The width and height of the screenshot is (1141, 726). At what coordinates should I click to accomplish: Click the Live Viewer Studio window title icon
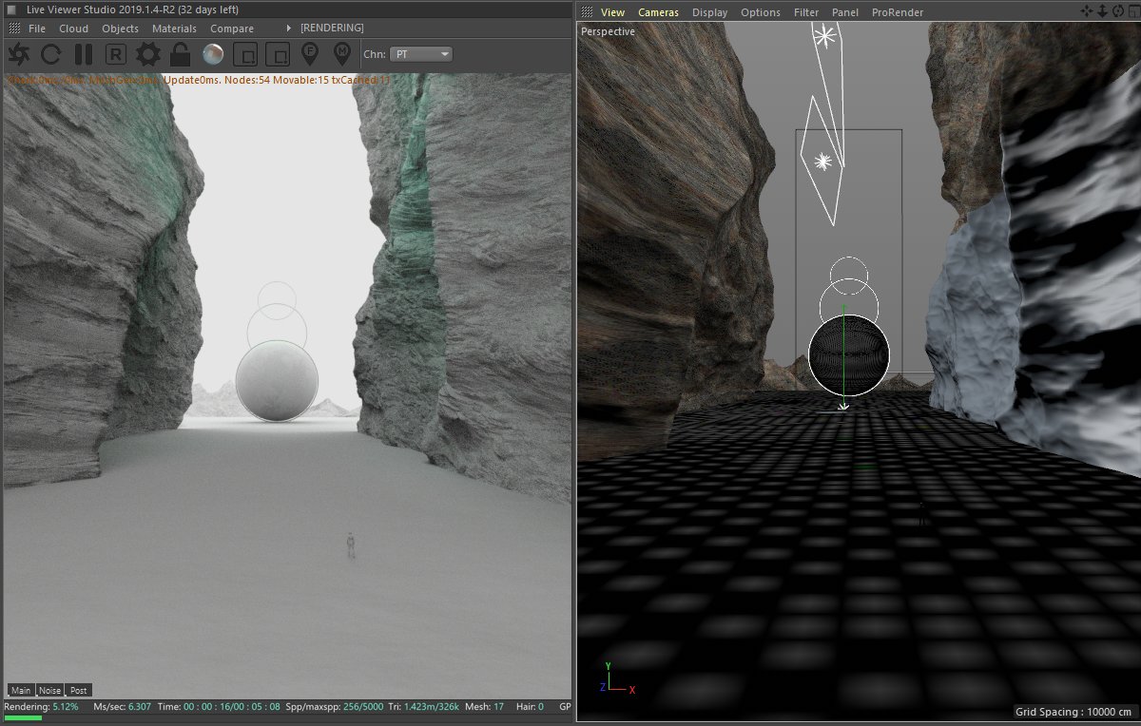pos(12,10)
